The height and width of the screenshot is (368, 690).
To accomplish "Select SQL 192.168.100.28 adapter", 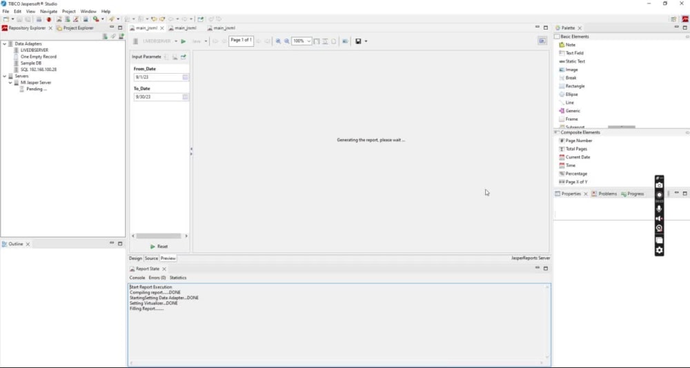I will 34,70.
